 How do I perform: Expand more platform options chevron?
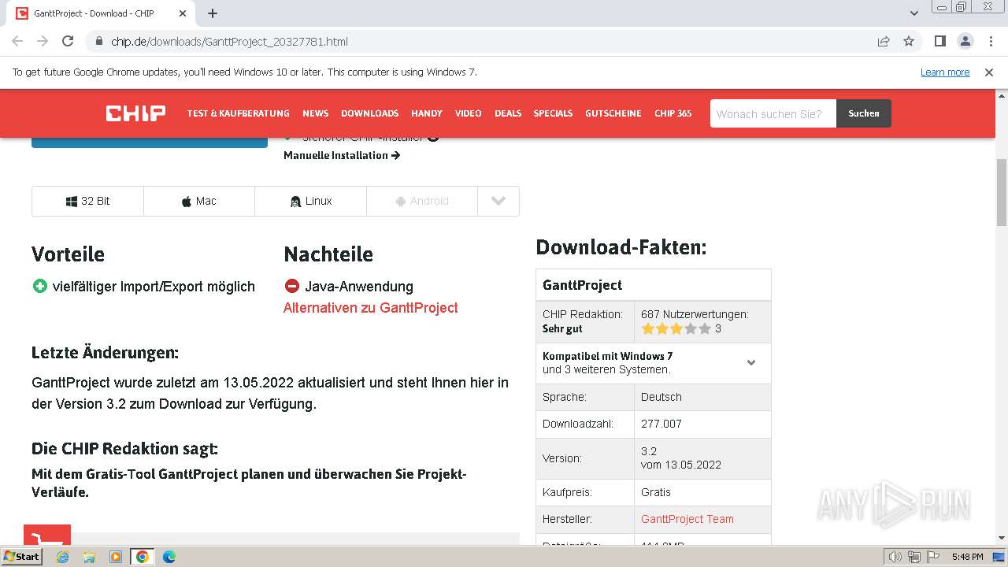(x=498, y=201)
